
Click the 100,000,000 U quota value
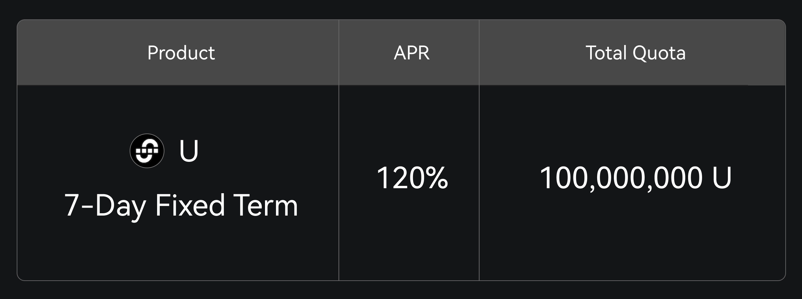click(636, 178)
